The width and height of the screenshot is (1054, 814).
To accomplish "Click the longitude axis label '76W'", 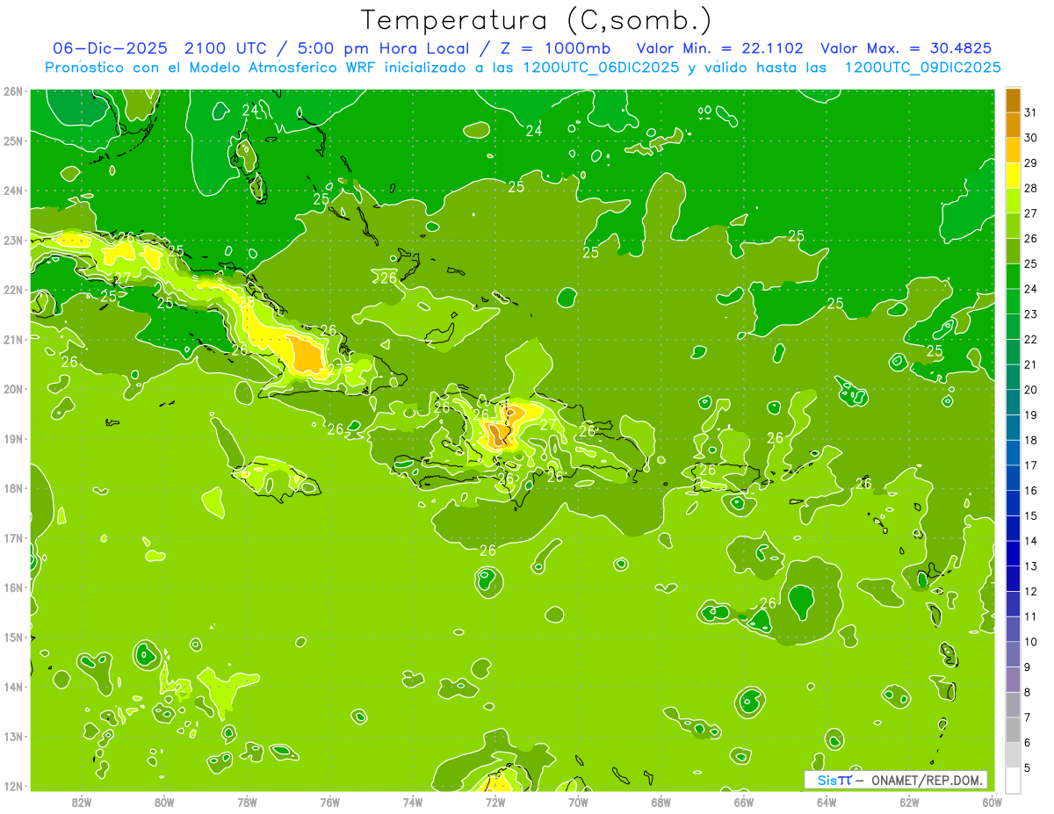I will 329,802.
